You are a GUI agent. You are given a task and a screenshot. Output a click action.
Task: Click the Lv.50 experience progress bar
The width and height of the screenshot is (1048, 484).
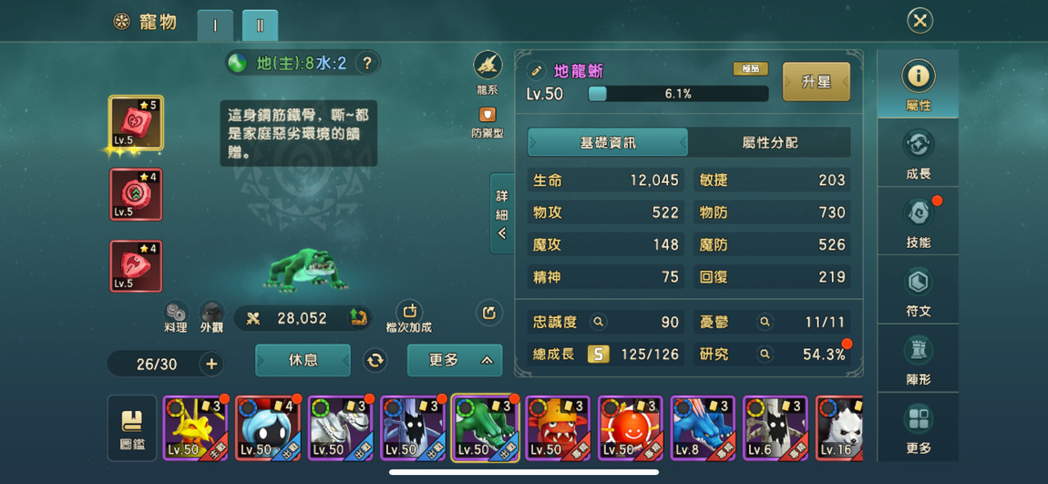click(678, 94)
